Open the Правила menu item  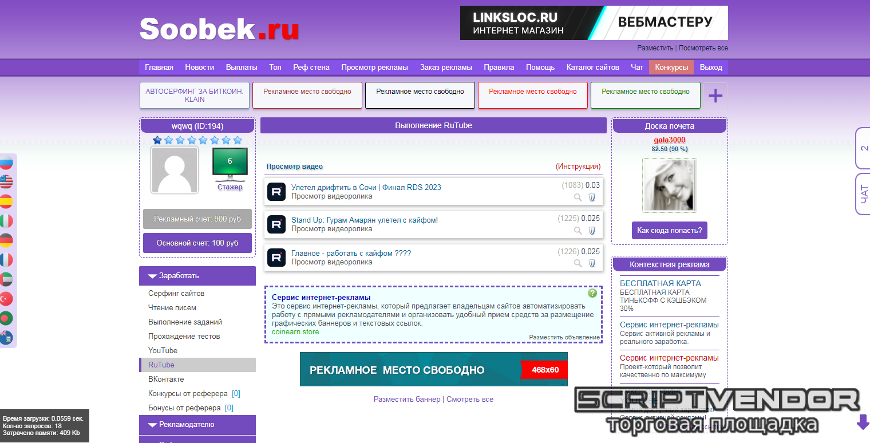coord(499,68)
